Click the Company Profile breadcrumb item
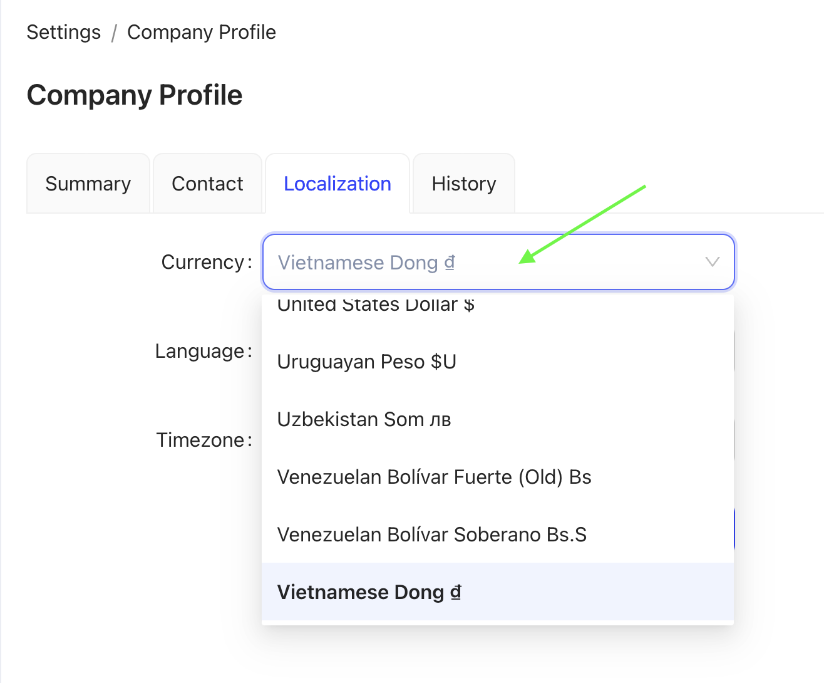The image size is (824, 683). (202, 32)
